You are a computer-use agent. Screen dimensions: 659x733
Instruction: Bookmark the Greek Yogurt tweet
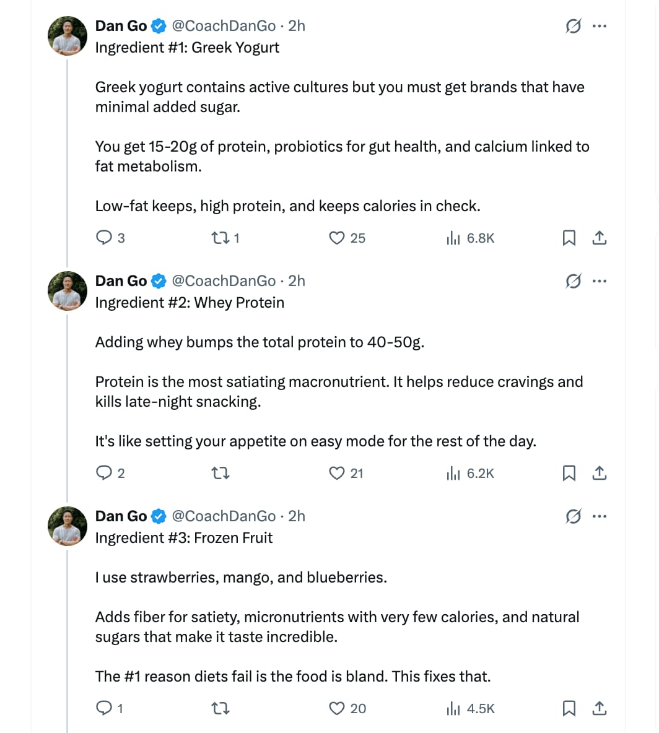(569, 238)
